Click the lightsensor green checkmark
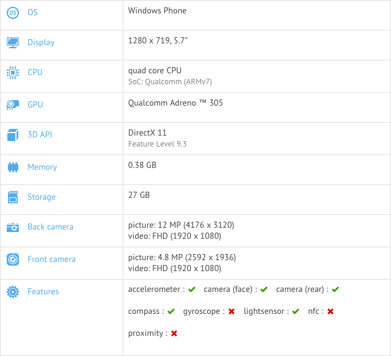The width and height of the screenshot is (391, 356). (x=296, y=311)
